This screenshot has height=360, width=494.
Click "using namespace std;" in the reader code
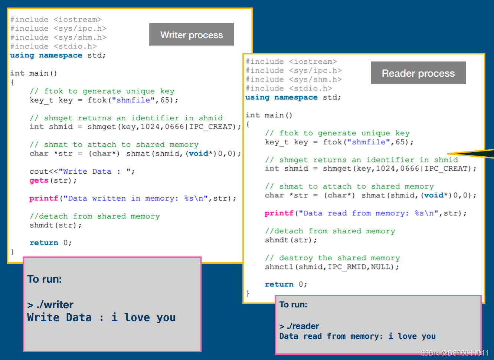click(293, 97)
